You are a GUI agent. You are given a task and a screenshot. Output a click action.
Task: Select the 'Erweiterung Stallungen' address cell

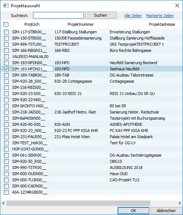(x=146, y=32)
